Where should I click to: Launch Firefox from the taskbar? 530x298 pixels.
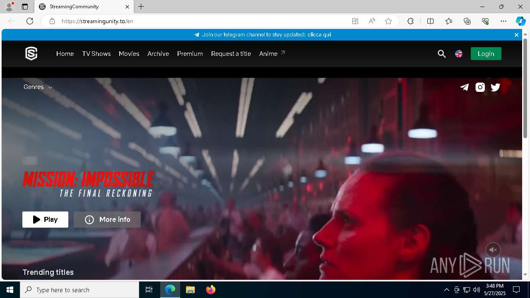pyautogui.click(x=211, y=290)
